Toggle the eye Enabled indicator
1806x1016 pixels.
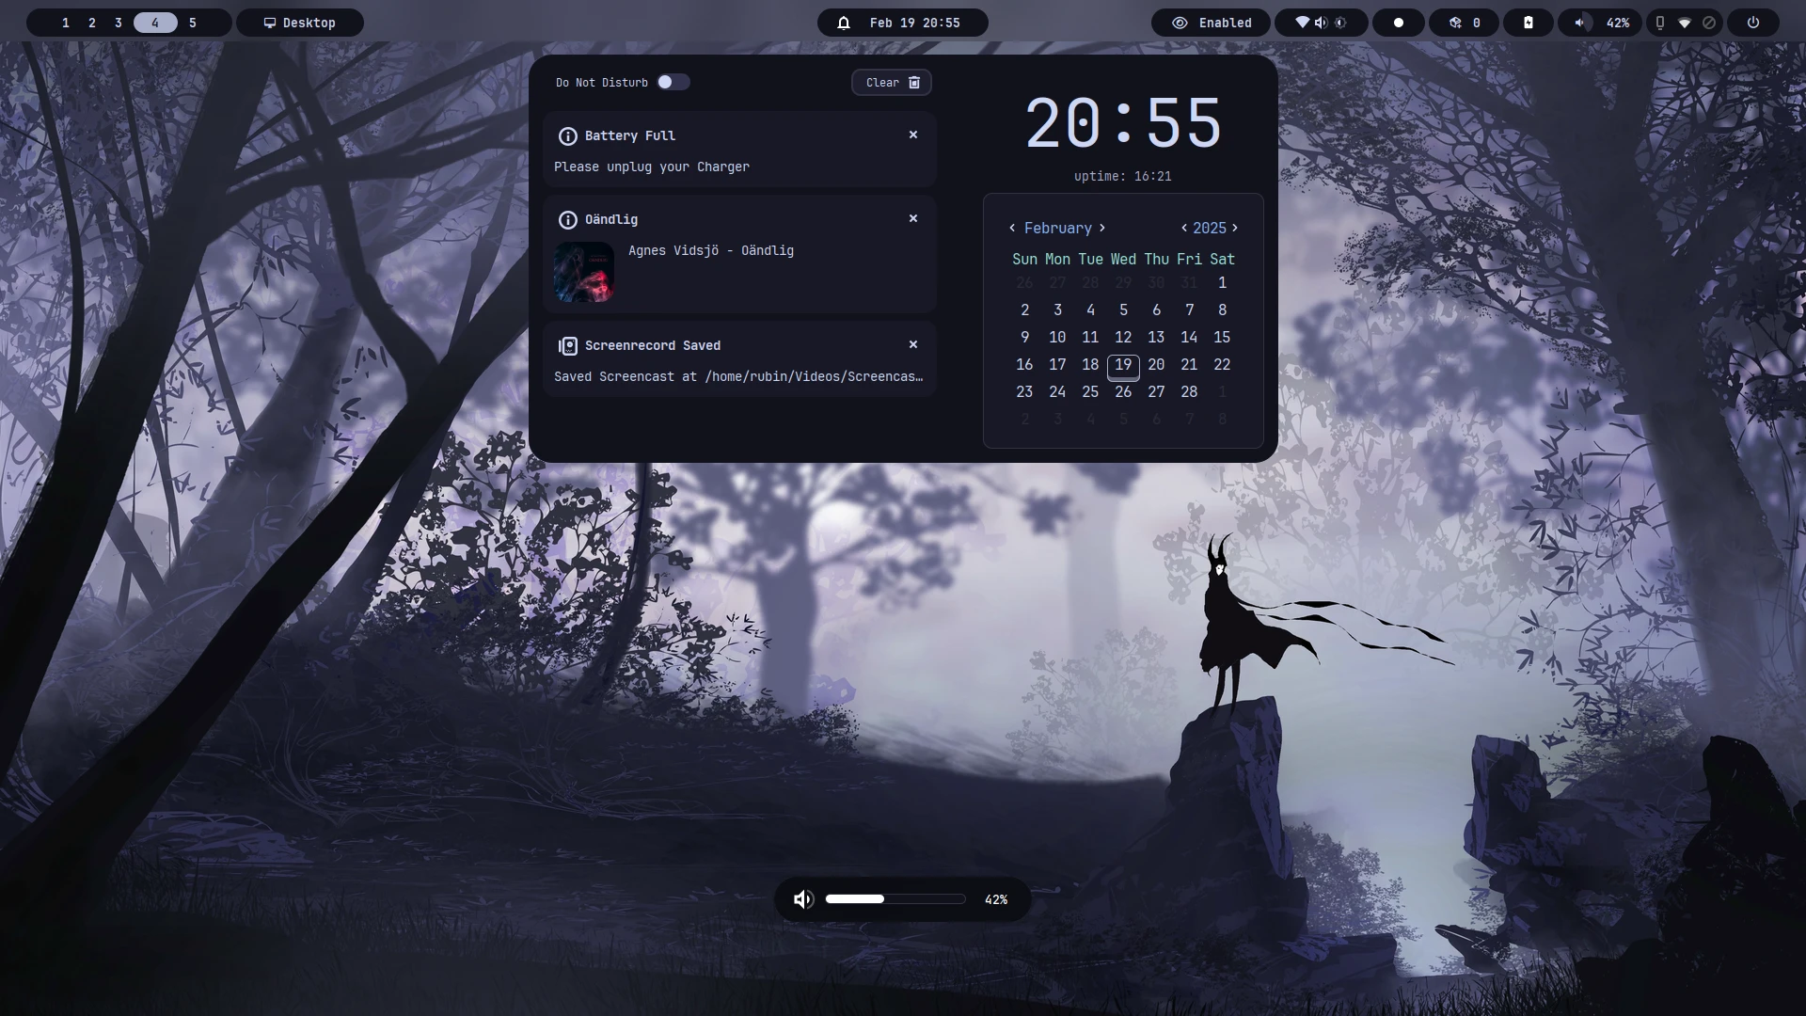point(1212,23)
